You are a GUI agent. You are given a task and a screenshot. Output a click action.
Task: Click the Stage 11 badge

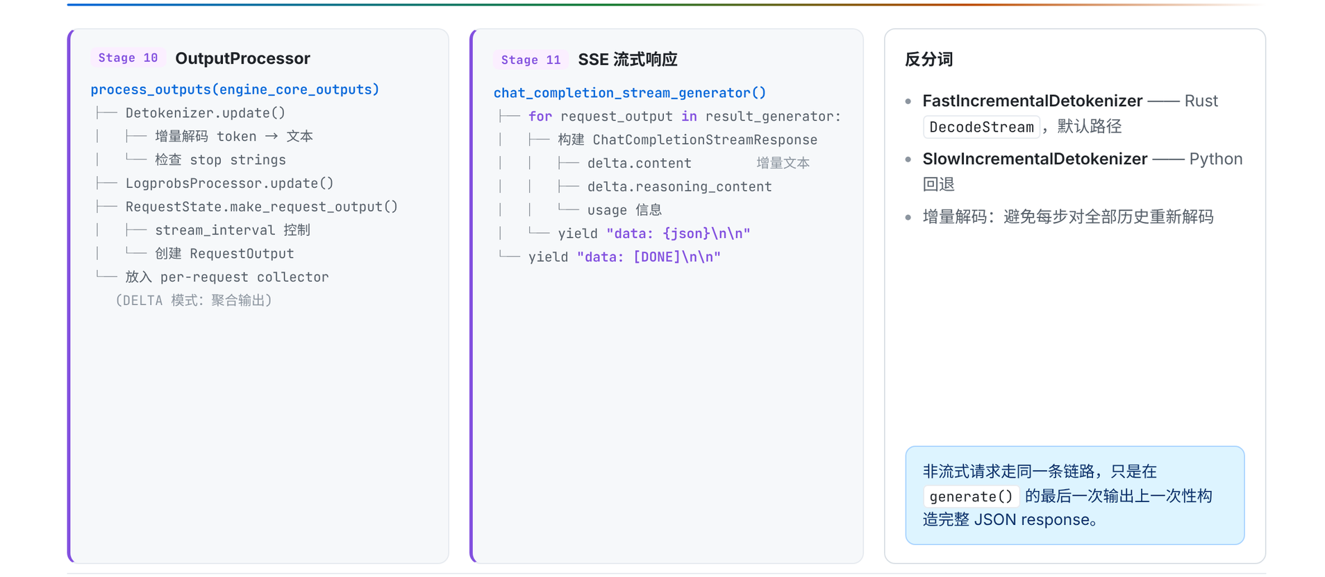point(531,60)
